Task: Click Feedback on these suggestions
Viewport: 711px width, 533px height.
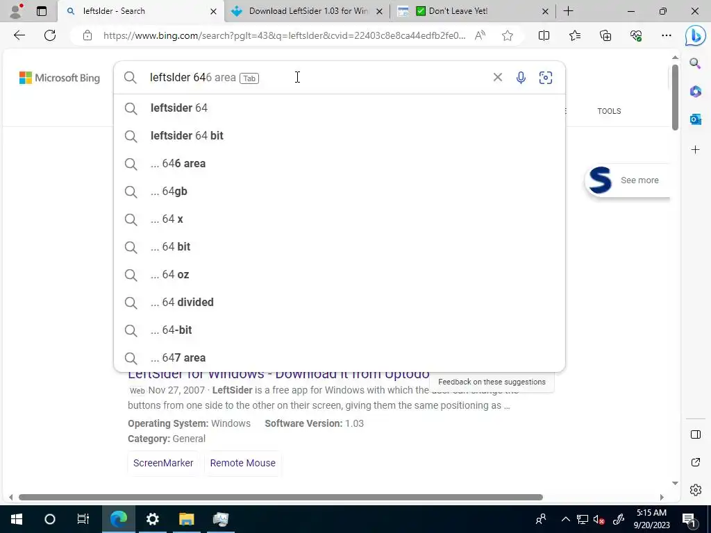Action: [492, 382]
